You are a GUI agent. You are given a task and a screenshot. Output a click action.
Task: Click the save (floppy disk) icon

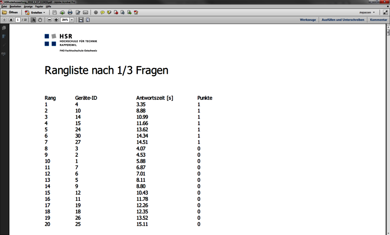pos(55,13)
